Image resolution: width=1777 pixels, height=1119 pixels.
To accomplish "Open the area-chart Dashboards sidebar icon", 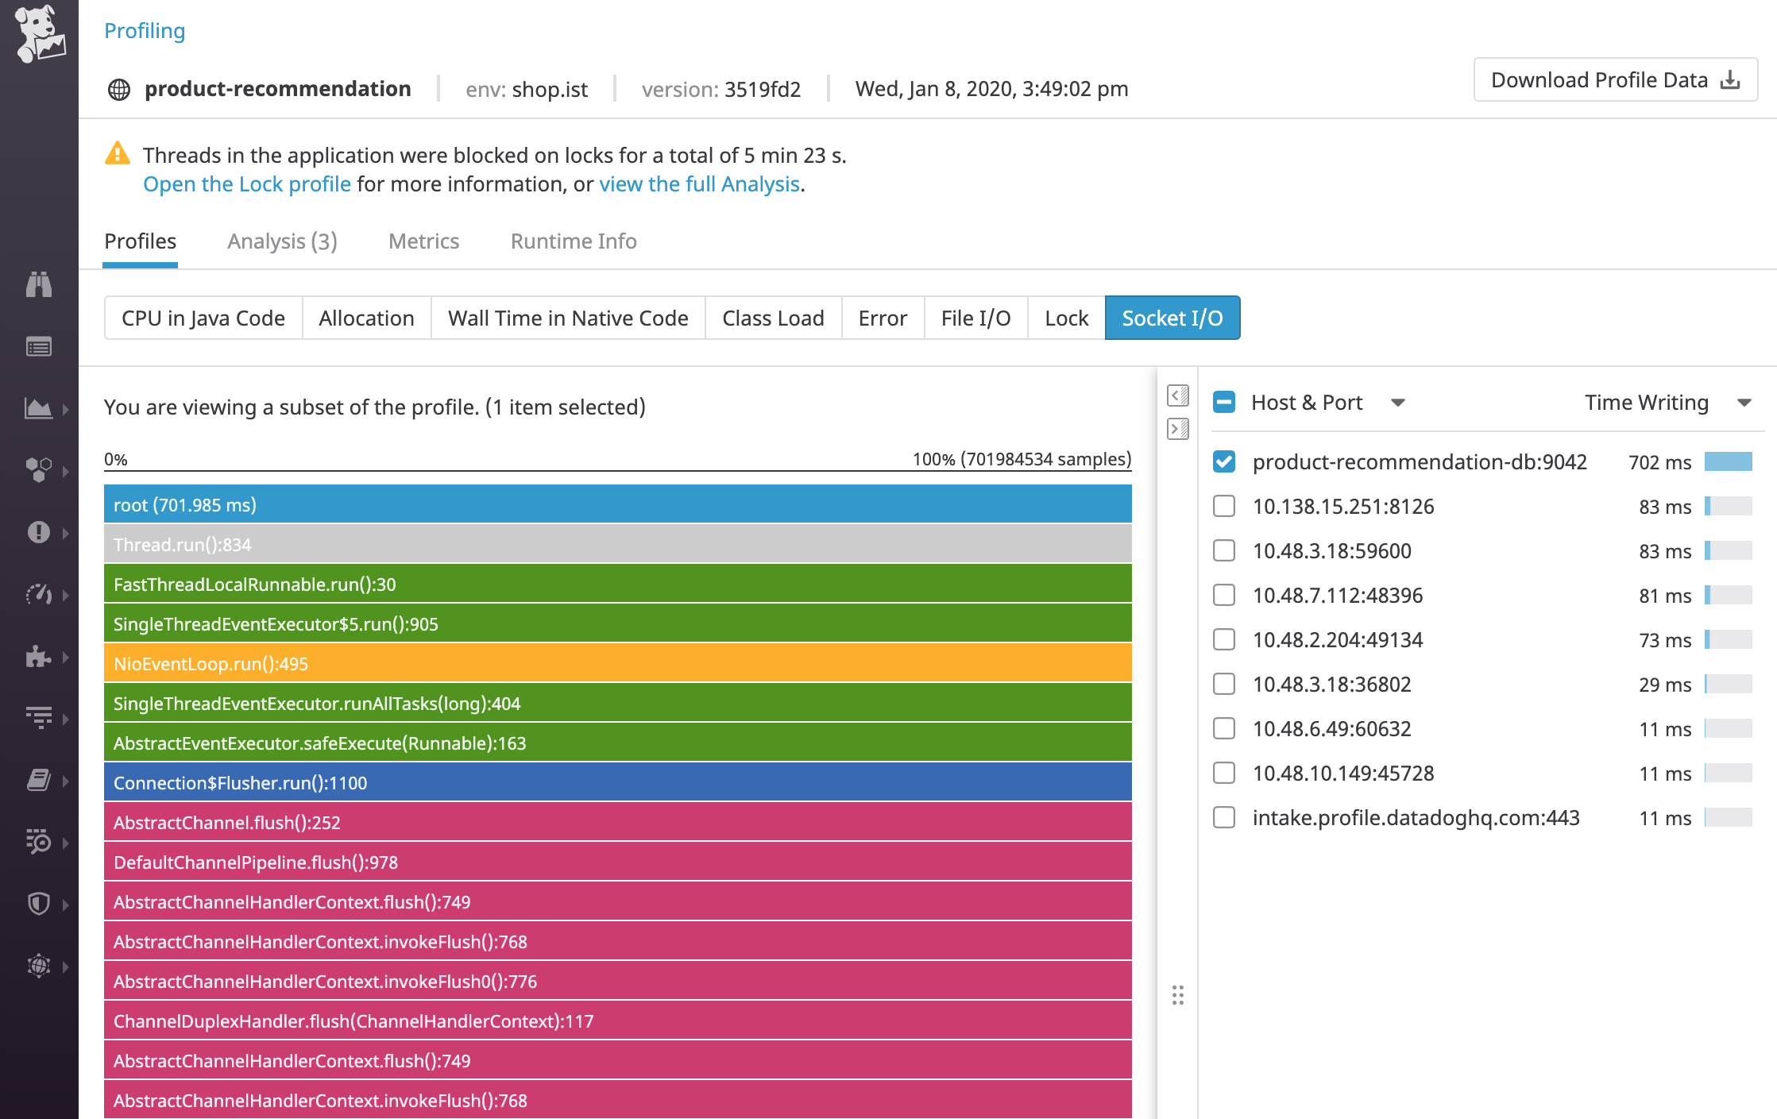I will coord(38,409).
